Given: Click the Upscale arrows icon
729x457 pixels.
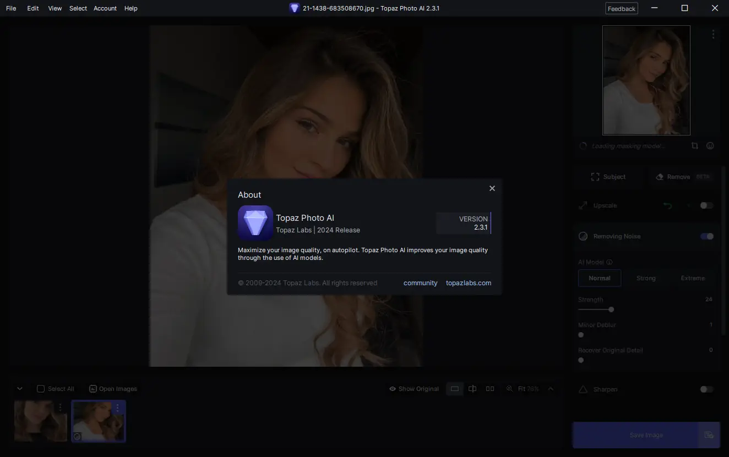Looking at the screenshot, I should pos(583,205).
